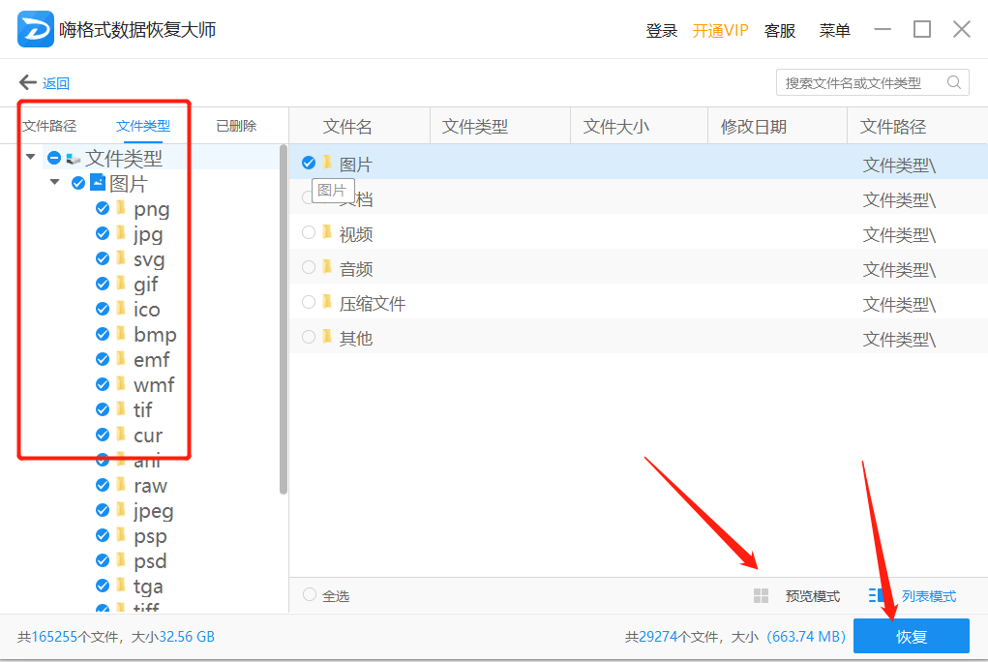Click the drive icon beside 文件类型 root
Image resolution: width=988 pixels, height=662 pixels.
pos(74,159)
